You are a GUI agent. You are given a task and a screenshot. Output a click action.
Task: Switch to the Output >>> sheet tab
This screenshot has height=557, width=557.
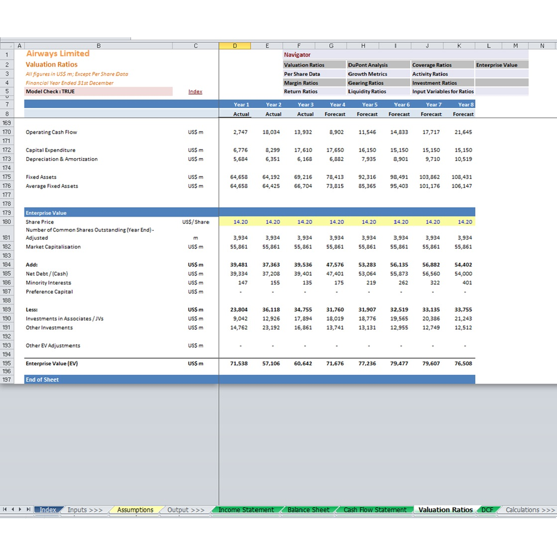pos(186,510)
